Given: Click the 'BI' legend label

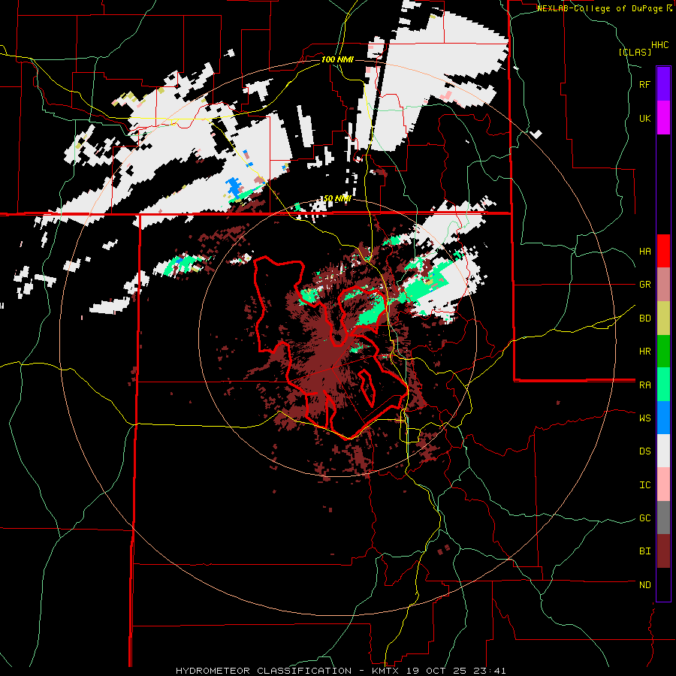Looking at the screenshot, I should coord(644,551).
